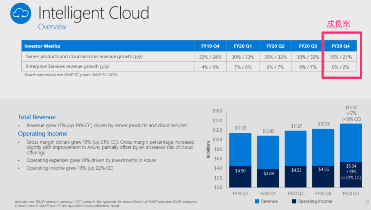Select the FY20 Q3 table column header
The image size is (371, 210).
(308, 46)
